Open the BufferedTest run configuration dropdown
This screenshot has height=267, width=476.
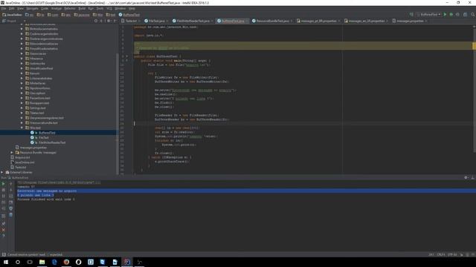[429, 15]
